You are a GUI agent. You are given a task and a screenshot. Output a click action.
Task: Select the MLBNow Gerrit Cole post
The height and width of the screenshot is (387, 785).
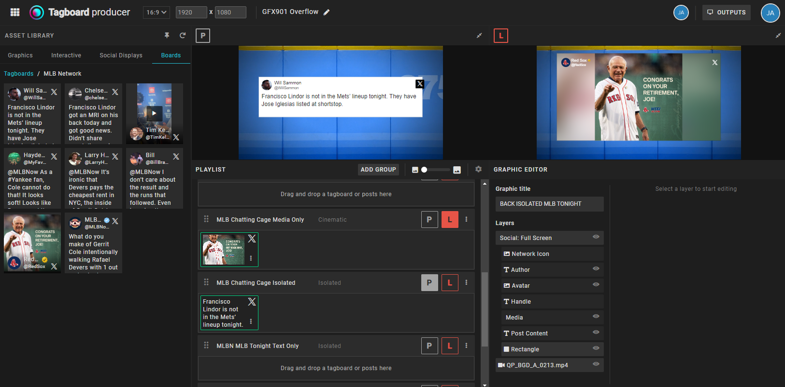tap(93, 243)
